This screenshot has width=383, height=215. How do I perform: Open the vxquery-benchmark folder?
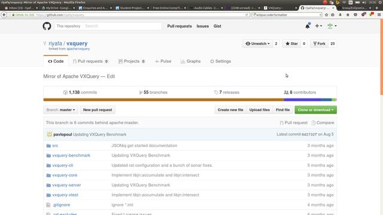tap(71, 155)
